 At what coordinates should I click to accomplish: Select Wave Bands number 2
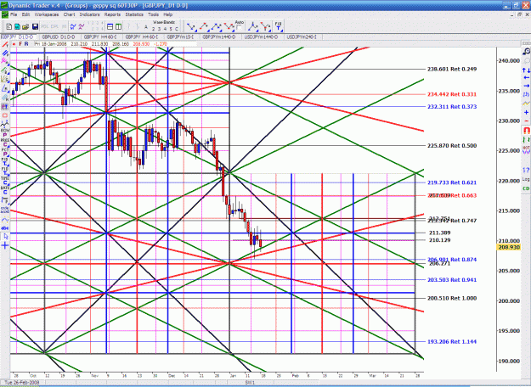coord(155,29)
